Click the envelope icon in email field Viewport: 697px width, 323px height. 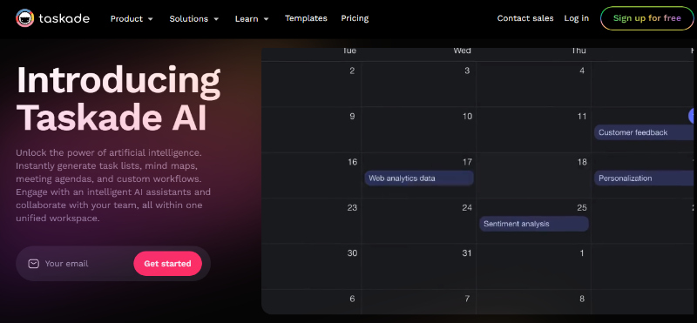click(x=33, y=264)
